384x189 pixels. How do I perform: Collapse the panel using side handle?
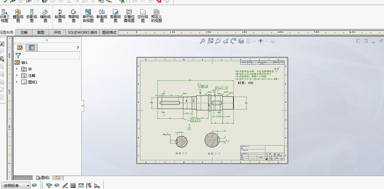click(83, 106)
